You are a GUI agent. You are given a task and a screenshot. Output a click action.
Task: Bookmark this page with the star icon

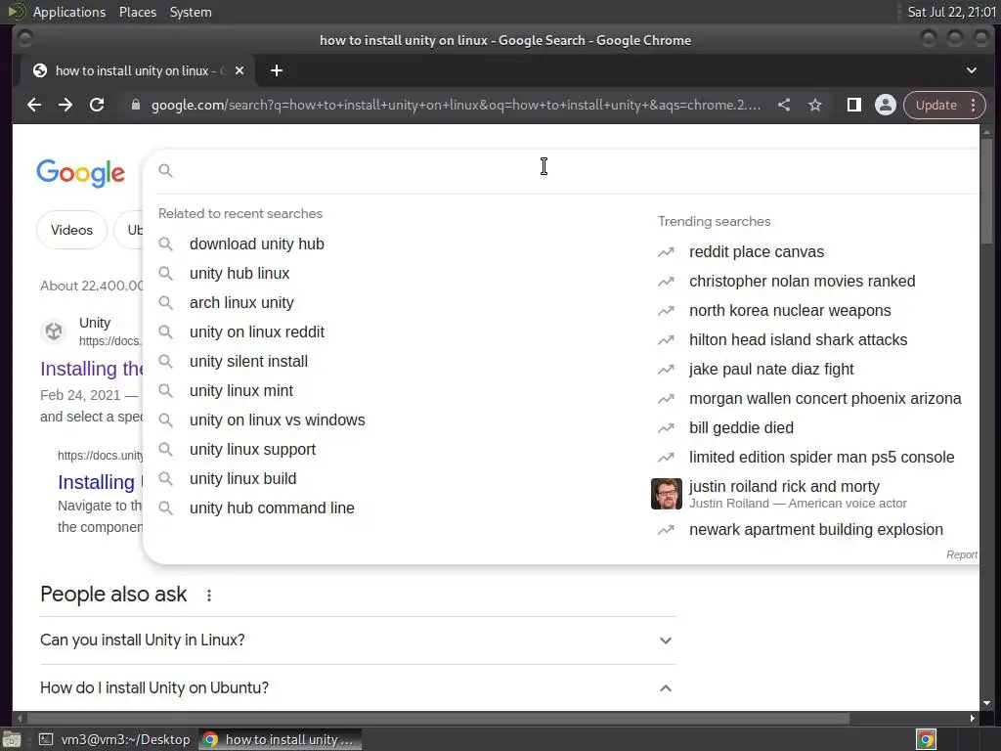[x=815, y=105]
